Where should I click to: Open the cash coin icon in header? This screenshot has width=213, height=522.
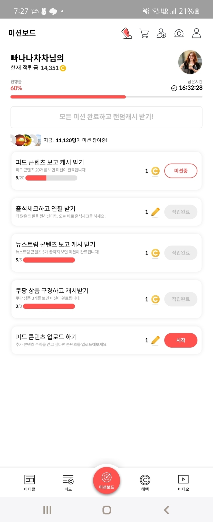(x=179, y=33)
